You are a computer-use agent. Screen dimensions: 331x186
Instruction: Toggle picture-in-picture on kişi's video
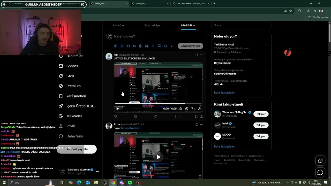193,109
